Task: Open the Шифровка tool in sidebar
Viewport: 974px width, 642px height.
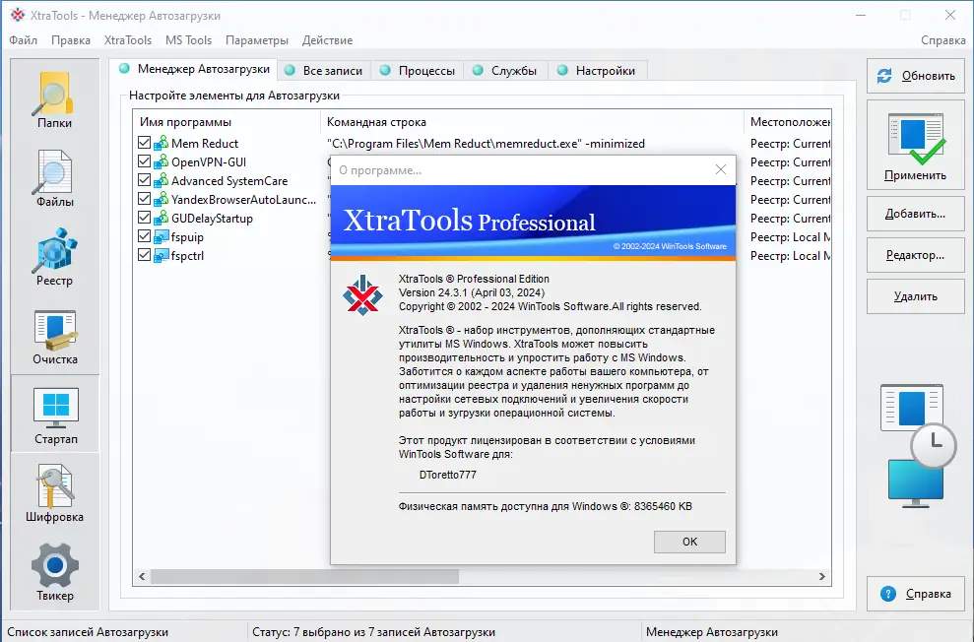Action: pos(55,493)
